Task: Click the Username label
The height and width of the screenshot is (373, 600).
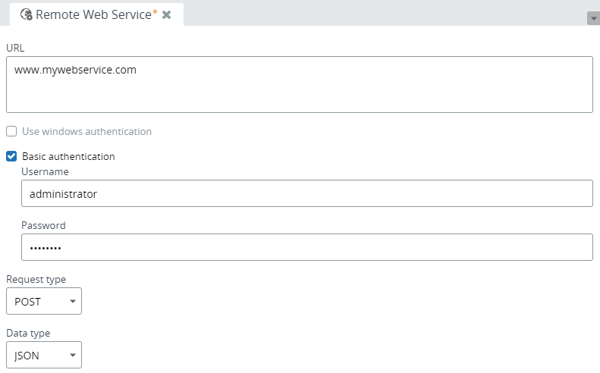Action: pyautogui.click(x=45, y=172)
